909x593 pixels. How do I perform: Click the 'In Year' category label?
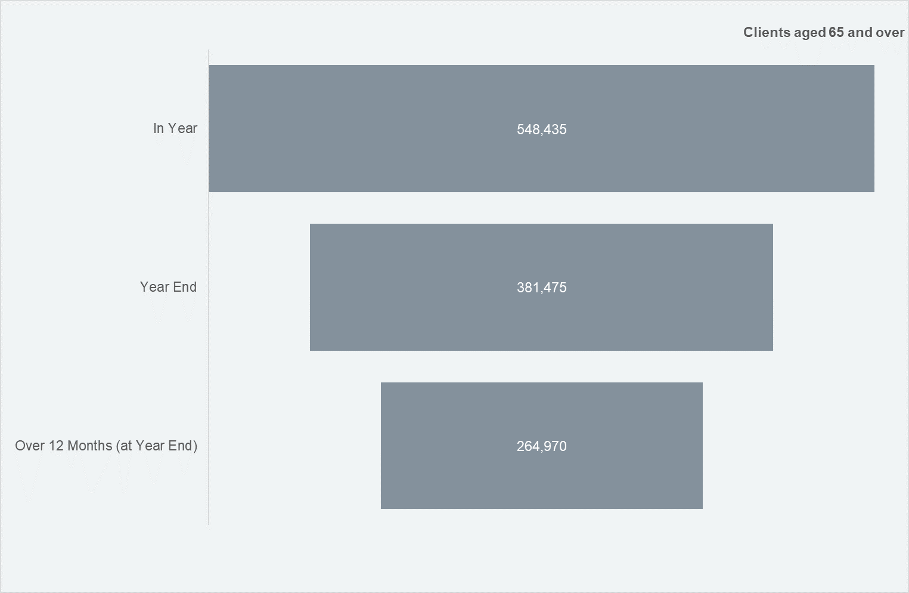point(175,128)
